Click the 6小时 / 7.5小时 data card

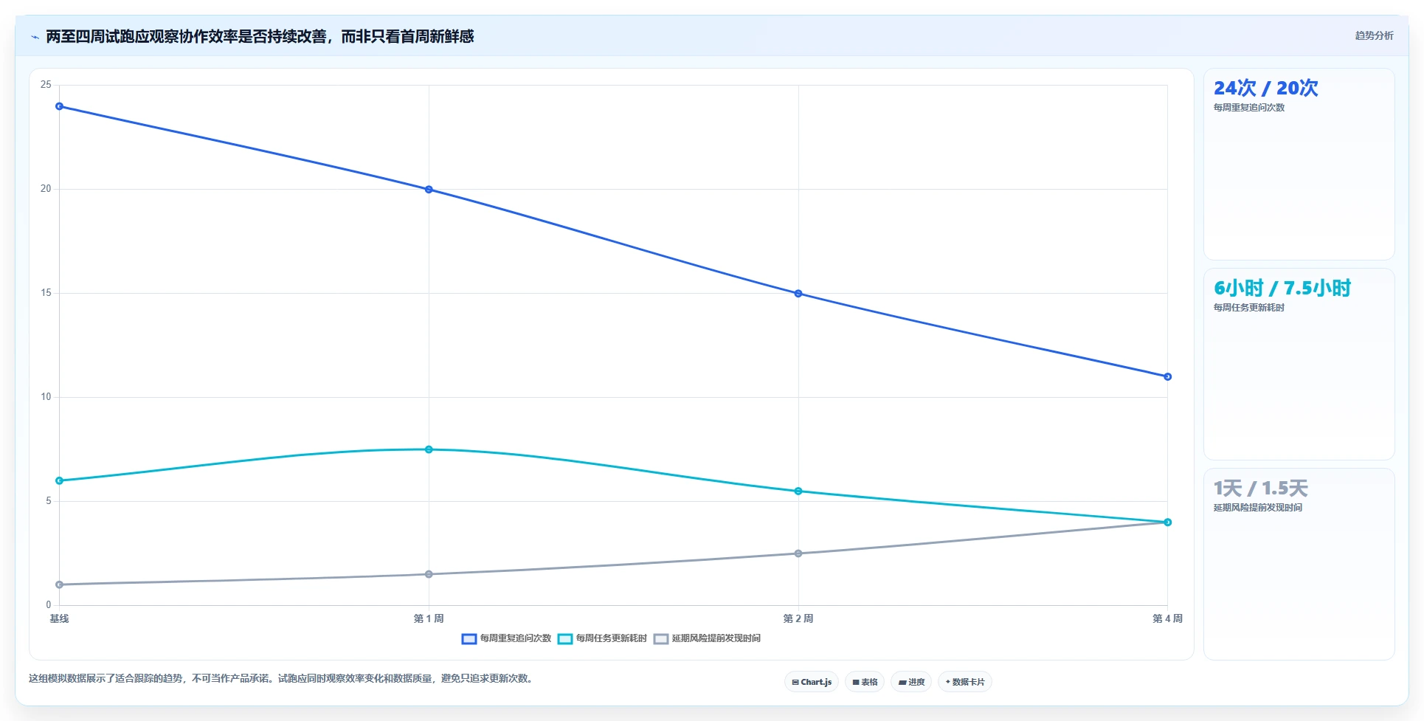click(1299, 365)
